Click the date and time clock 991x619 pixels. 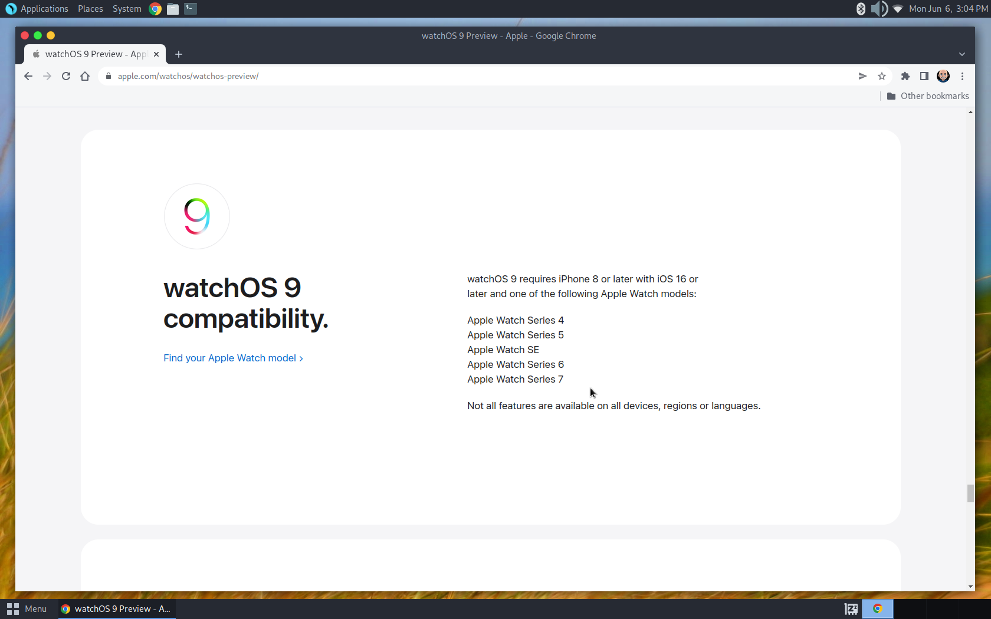(948, 9)
